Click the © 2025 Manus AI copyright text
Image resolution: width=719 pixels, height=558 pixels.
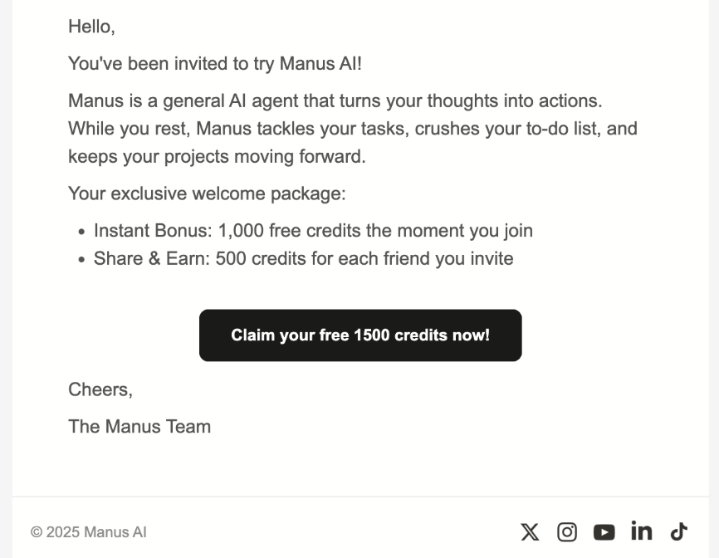point(89,531)
